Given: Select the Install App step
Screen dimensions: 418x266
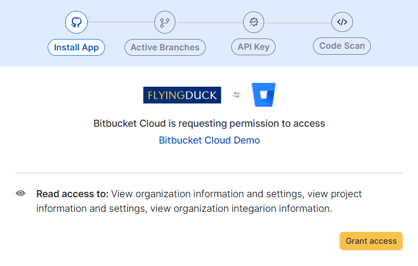Looking at the screenshot, I should click(76, 48).
